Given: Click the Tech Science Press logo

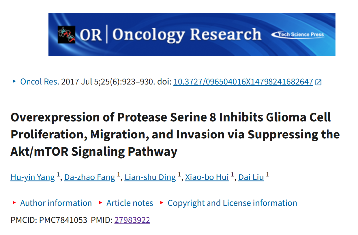Looking at the screenshot, I should click(x=298, y=35).
